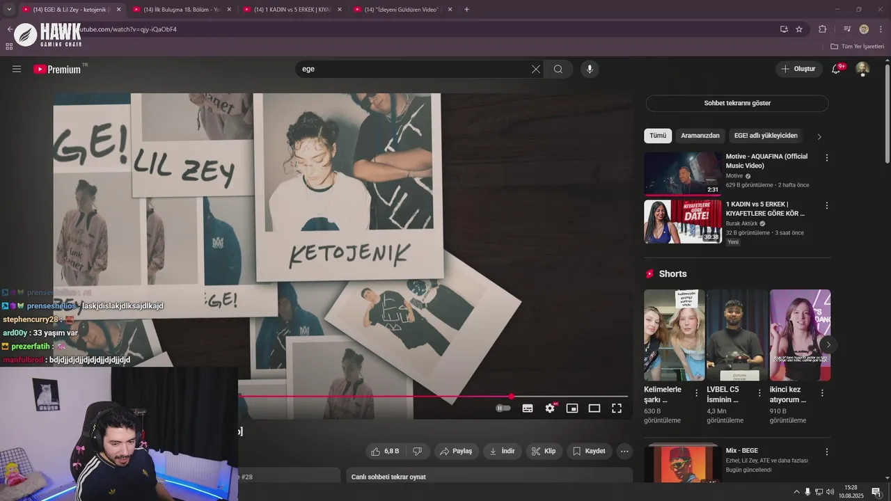The image size is (891, 501).
Task: Toggle subtitles in the video player
Action: point(528,408)
